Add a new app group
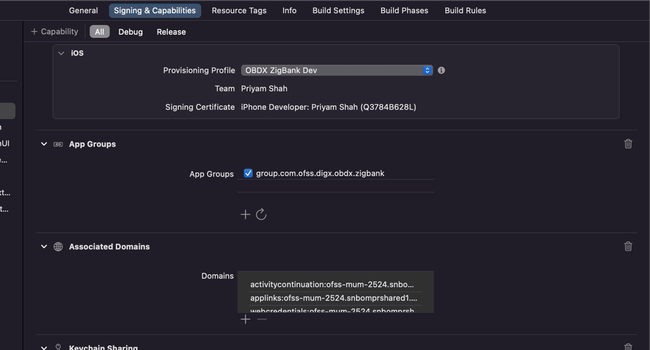The height and width of the screenshot is (350, 650). pyautogui.click(x=246, y=214)
